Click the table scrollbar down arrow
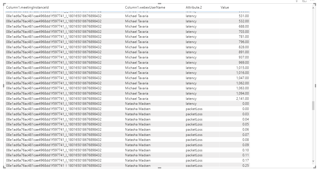The width and height of the screenshot is (318, 172). coord(313,161)
